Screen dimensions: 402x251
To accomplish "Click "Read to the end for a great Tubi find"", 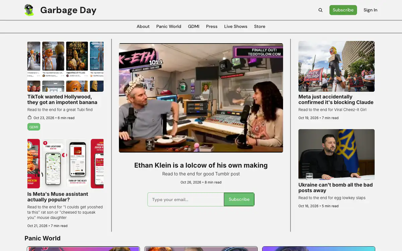I will coord(60,110).
